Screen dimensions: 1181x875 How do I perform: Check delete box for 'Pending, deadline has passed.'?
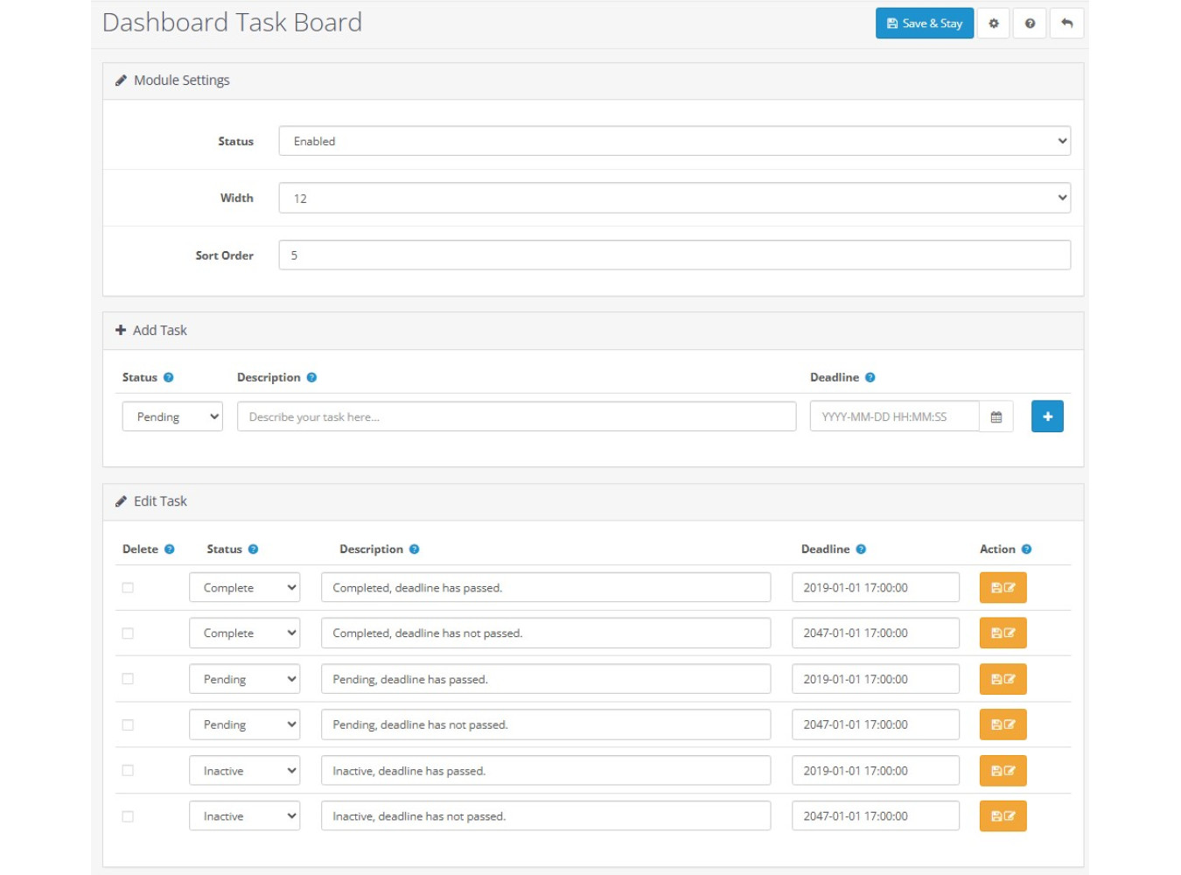128,679
